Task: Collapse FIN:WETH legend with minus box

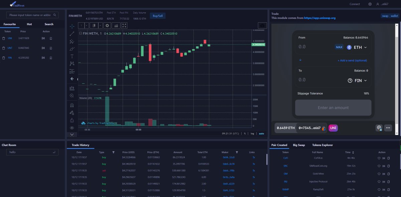Action: pos(80,33)
